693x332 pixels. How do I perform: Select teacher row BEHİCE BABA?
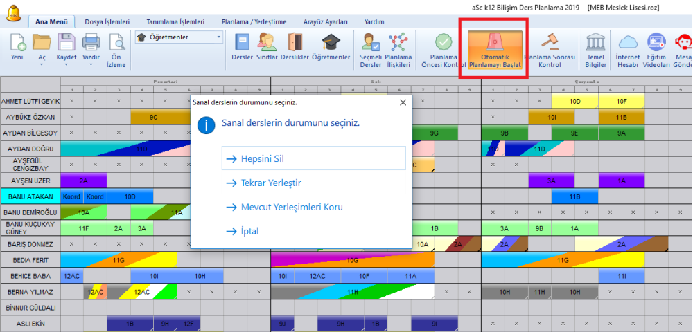pyautogui.click(x=30, y=277)
